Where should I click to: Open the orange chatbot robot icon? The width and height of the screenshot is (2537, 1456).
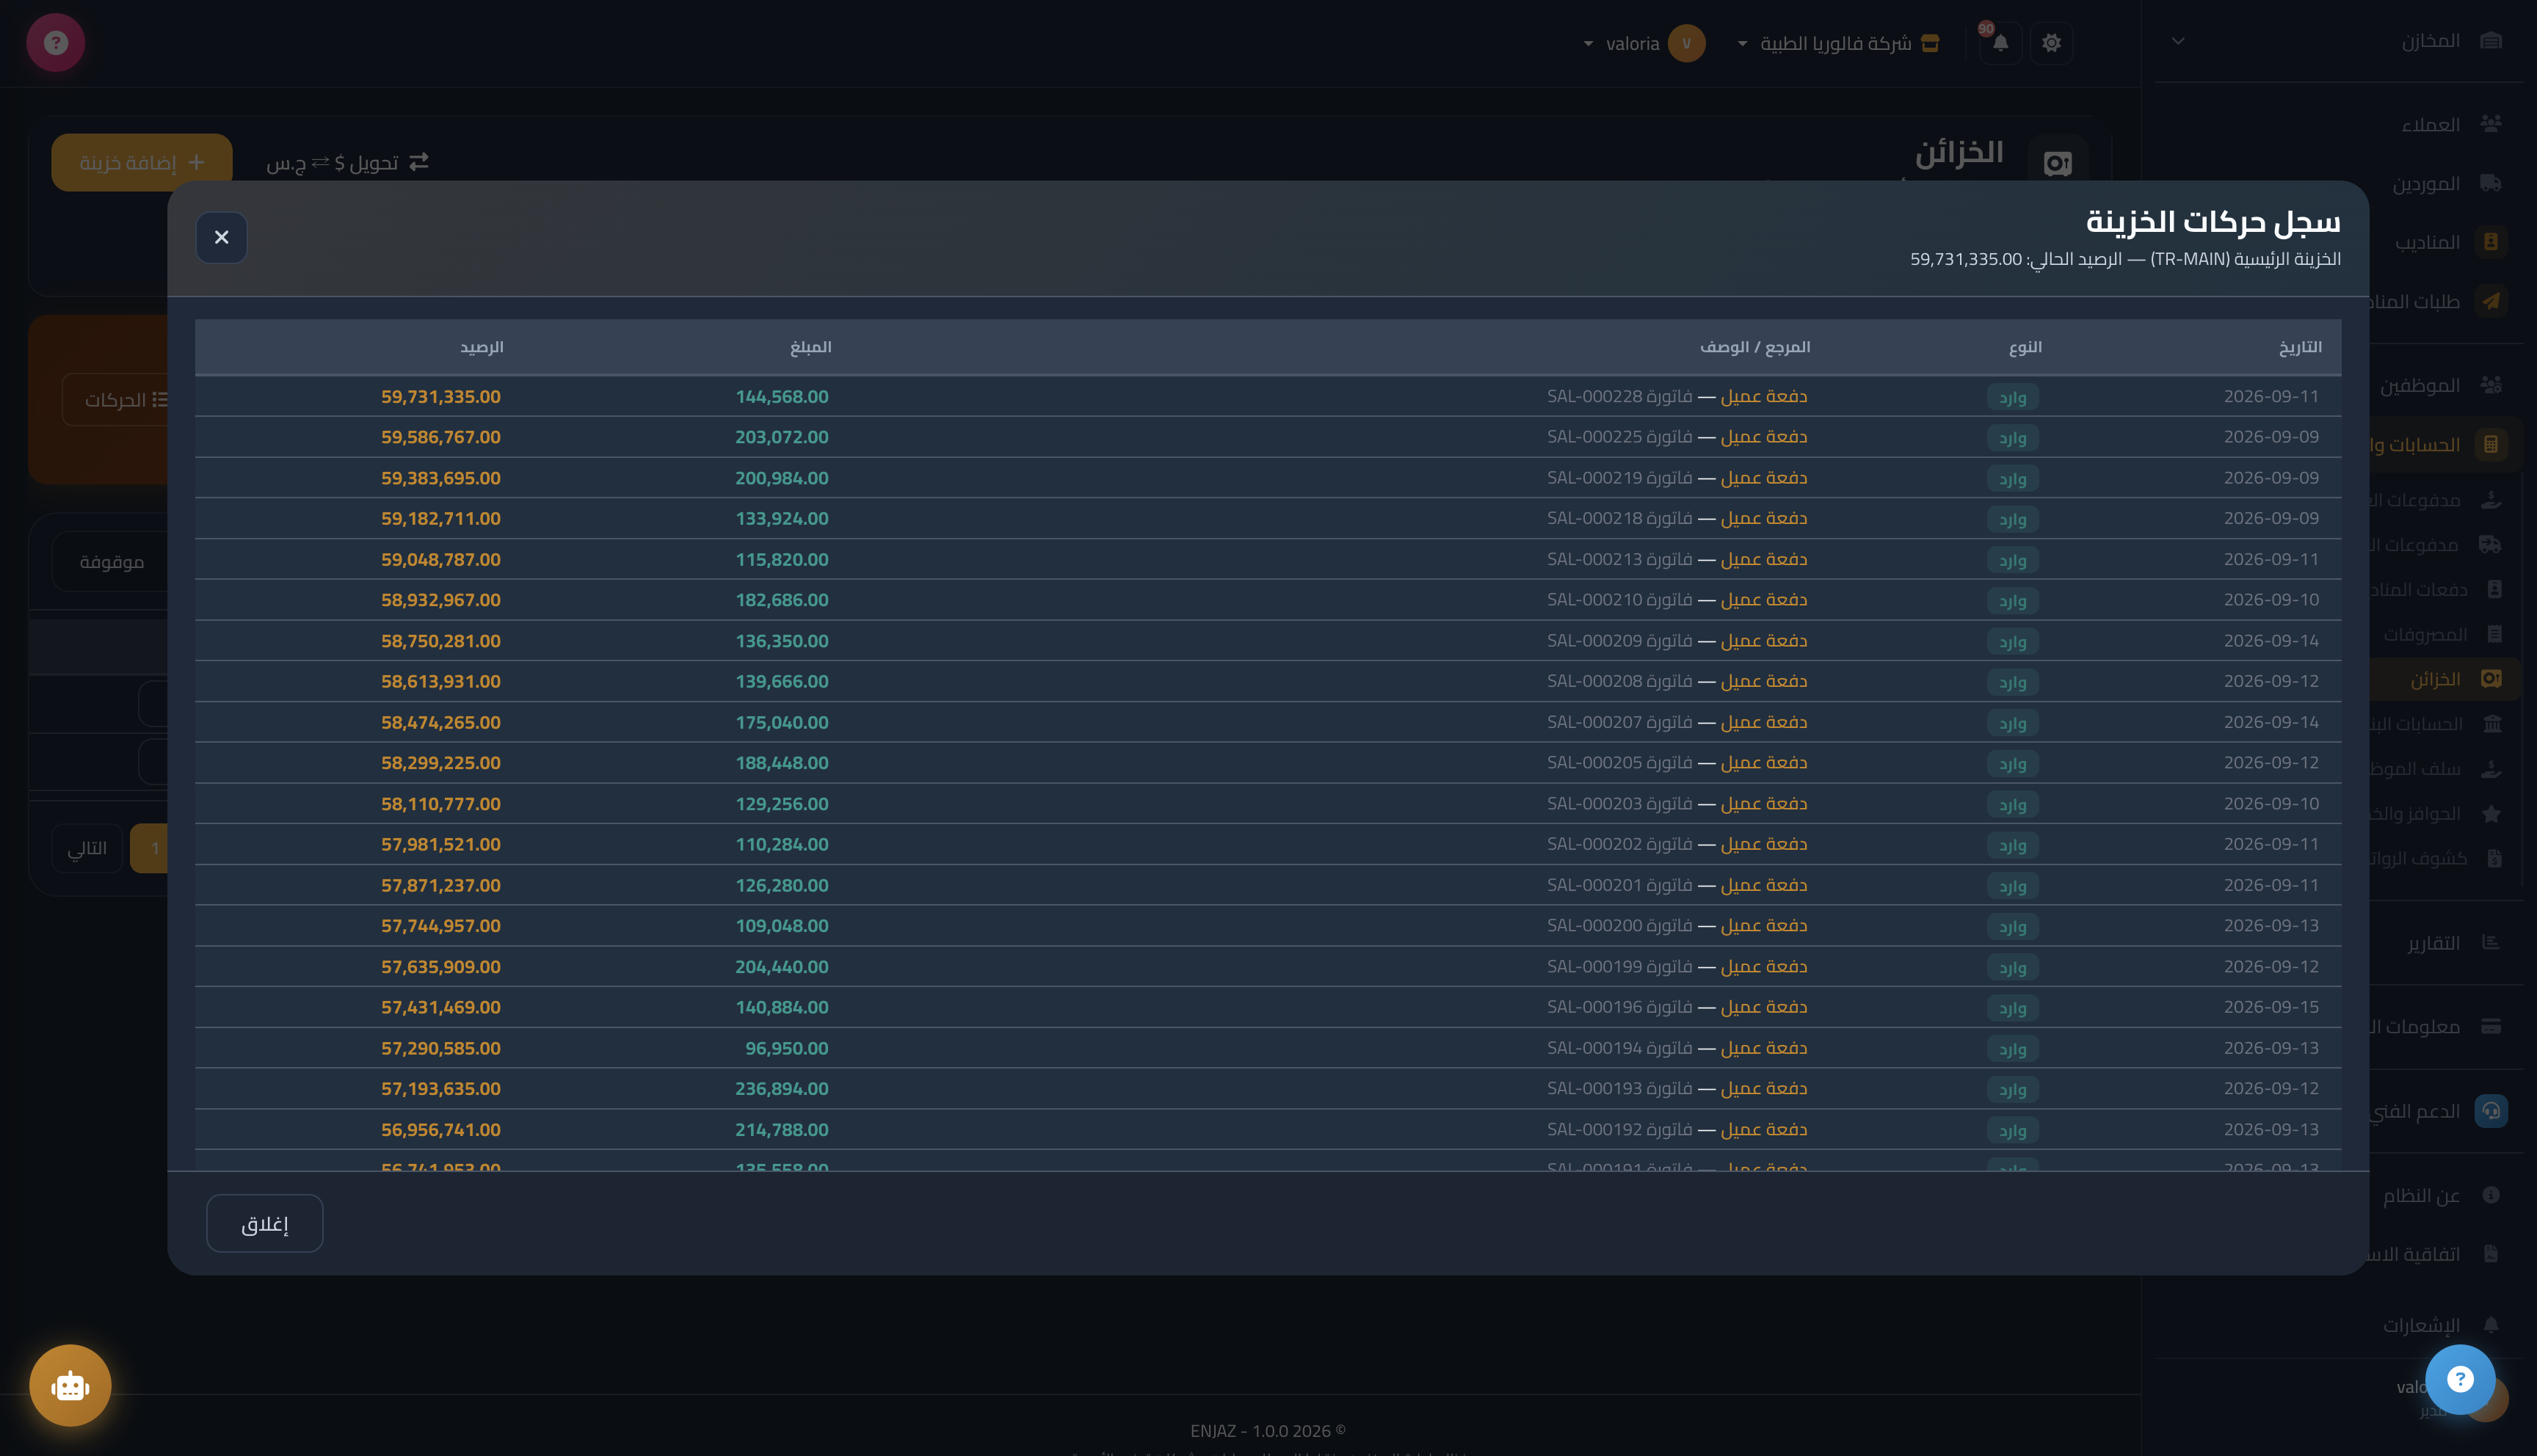click(x=70, y=1386)
